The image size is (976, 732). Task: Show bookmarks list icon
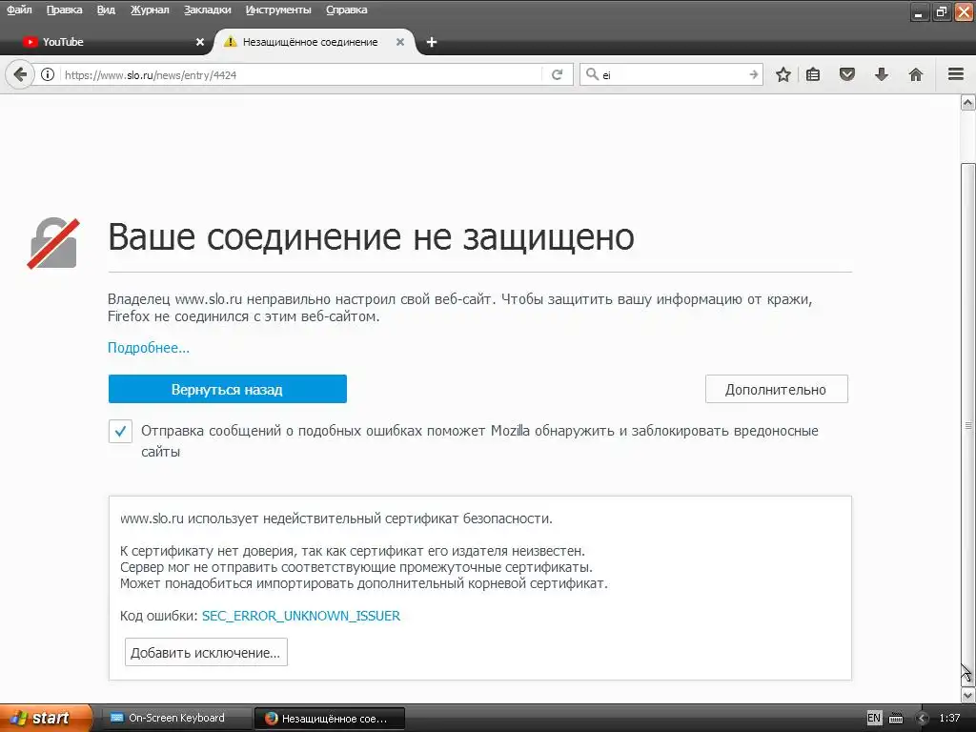[813, 74]
